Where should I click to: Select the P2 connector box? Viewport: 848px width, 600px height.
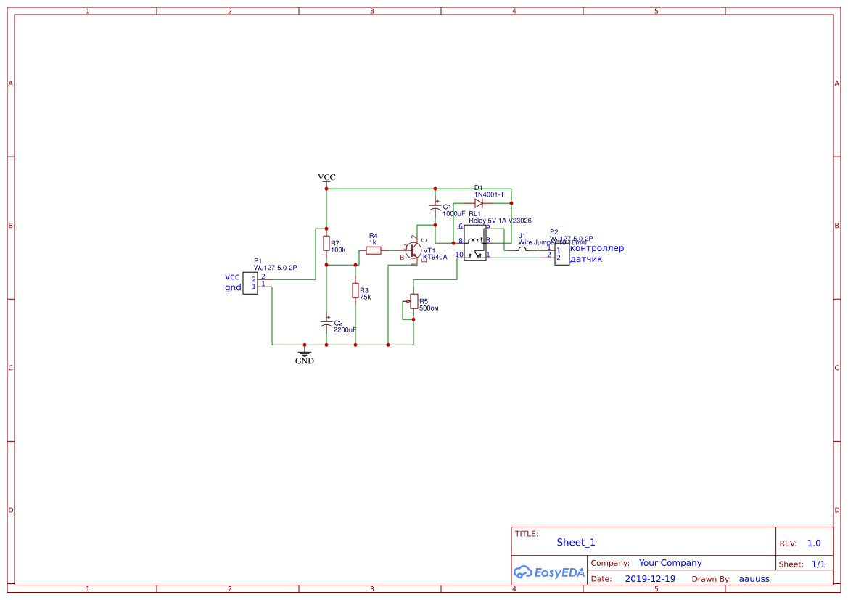point(562,254)
